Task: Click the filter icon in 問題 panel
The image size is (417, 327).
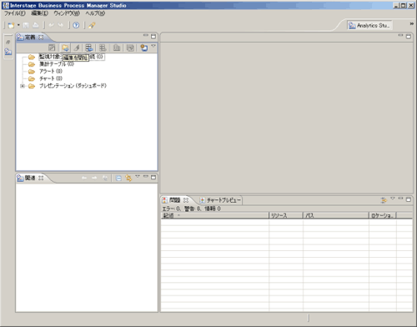Action: pyautogui.click(x=384, y=200)
